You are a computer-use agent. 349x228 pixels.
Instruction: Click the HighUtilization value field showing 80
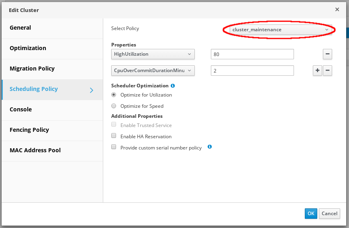(252, 54)
